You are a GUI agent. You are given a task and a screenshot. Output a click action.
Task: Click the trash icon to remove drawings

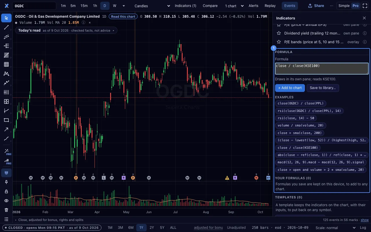coord(6,210)
